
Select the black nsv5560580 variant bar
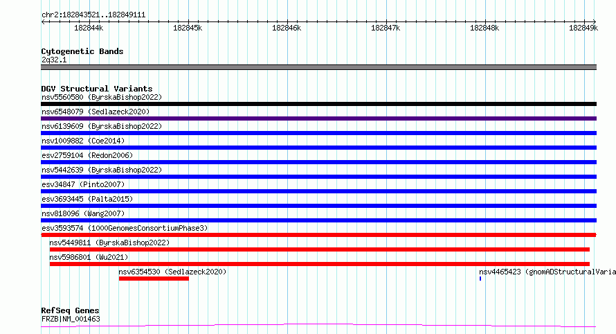318,104
